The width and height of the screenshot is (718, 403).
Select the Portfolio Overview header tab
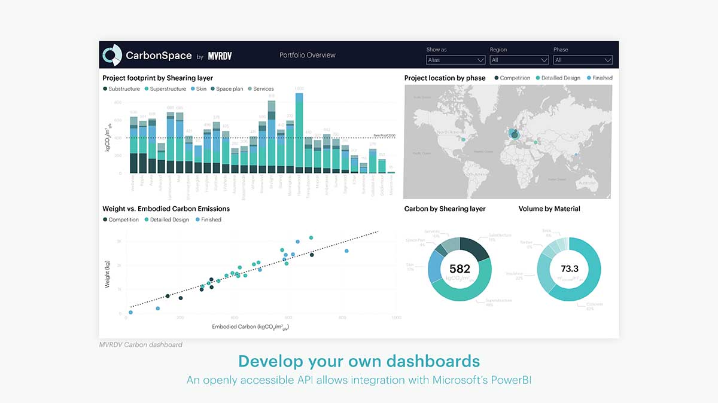pyautogui.click(x=307, y=54)
